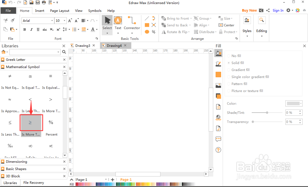Open the picture panel icon in the right sidebar

[x=218, y=86]
